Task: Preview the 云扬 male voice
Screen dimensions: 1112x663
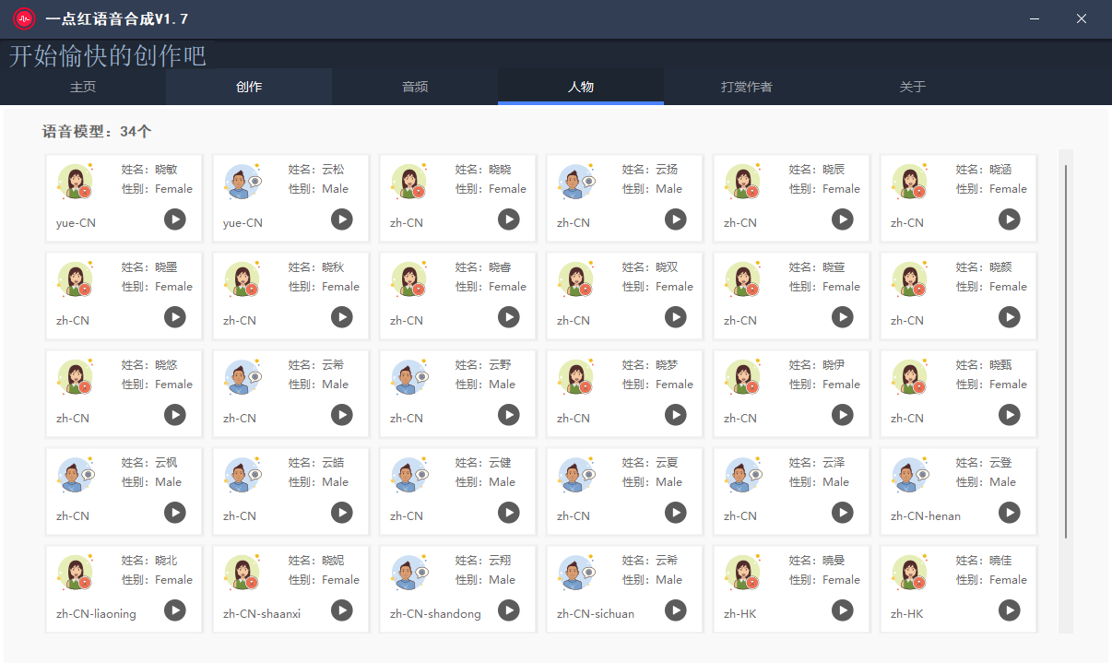Action: pyautogui.click(x=676, y=219)
